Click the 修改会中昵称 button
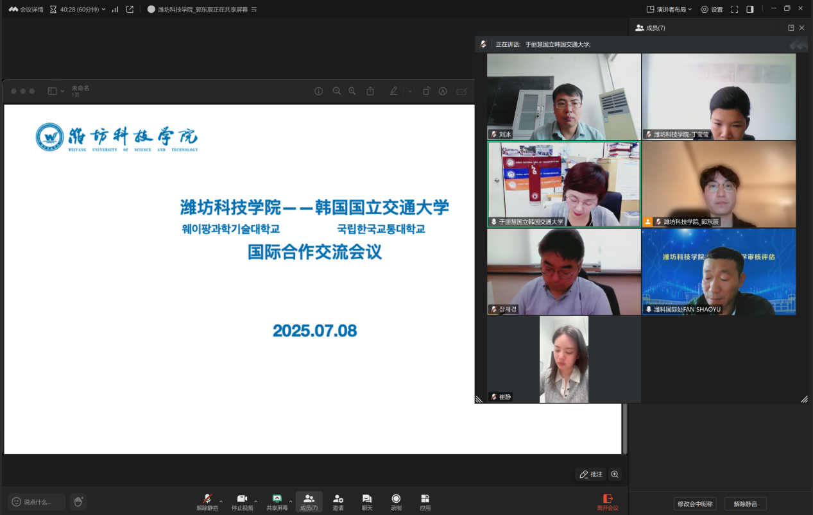 click(x=695, y=503)
